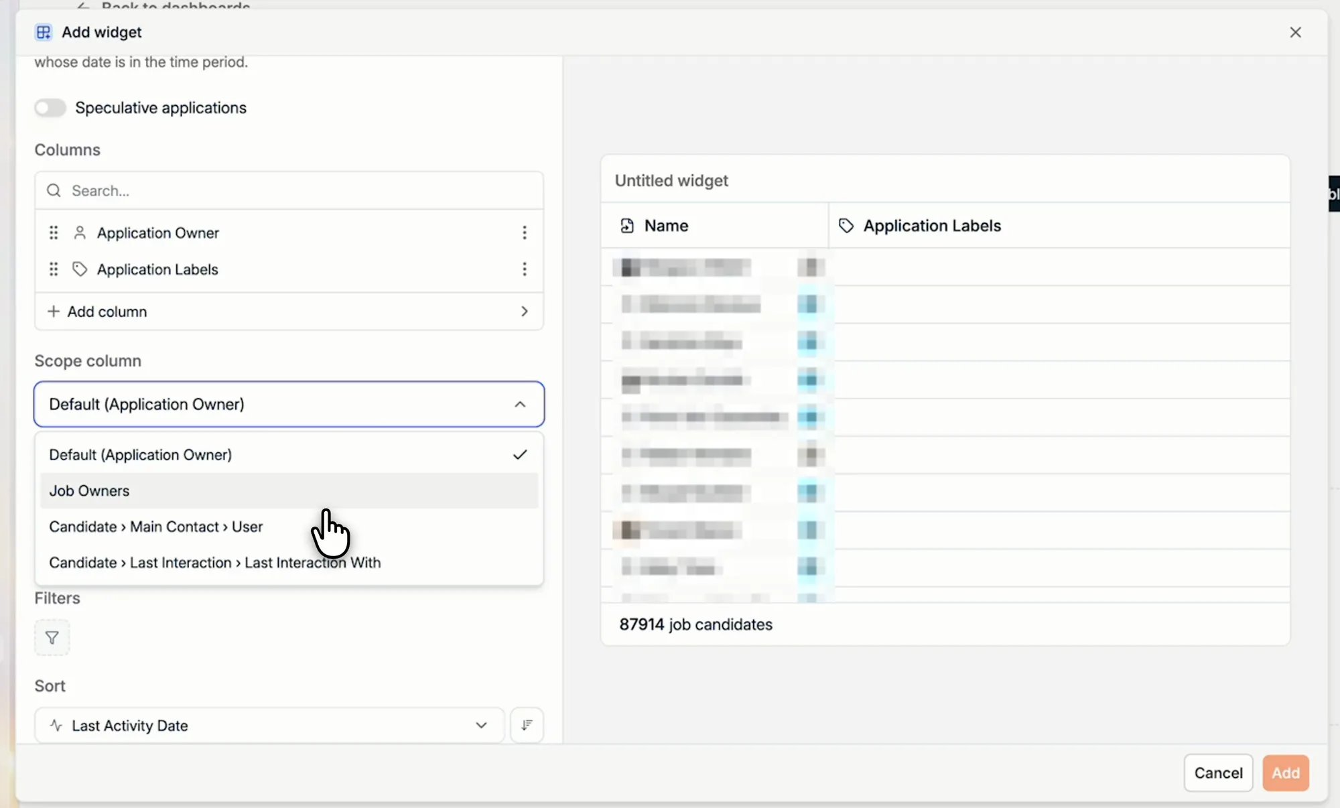The width and height of the screenshot is (1340, 808).
Task: Click the tag icon in preview table header
Action: coord(846,226)
